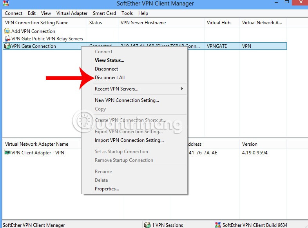
Task: Open the View menu
Action: (x=46, y=13)
